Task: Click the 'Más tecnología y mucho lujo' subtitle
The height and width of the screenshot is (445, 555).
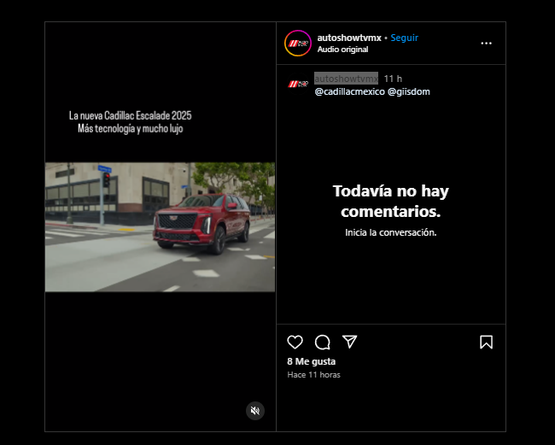Action: 131,128
